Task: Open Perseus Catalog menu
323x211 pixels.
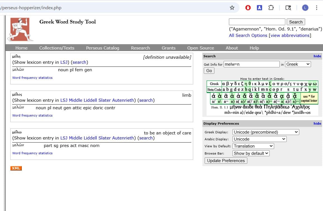Action: (x=102, y=48)
